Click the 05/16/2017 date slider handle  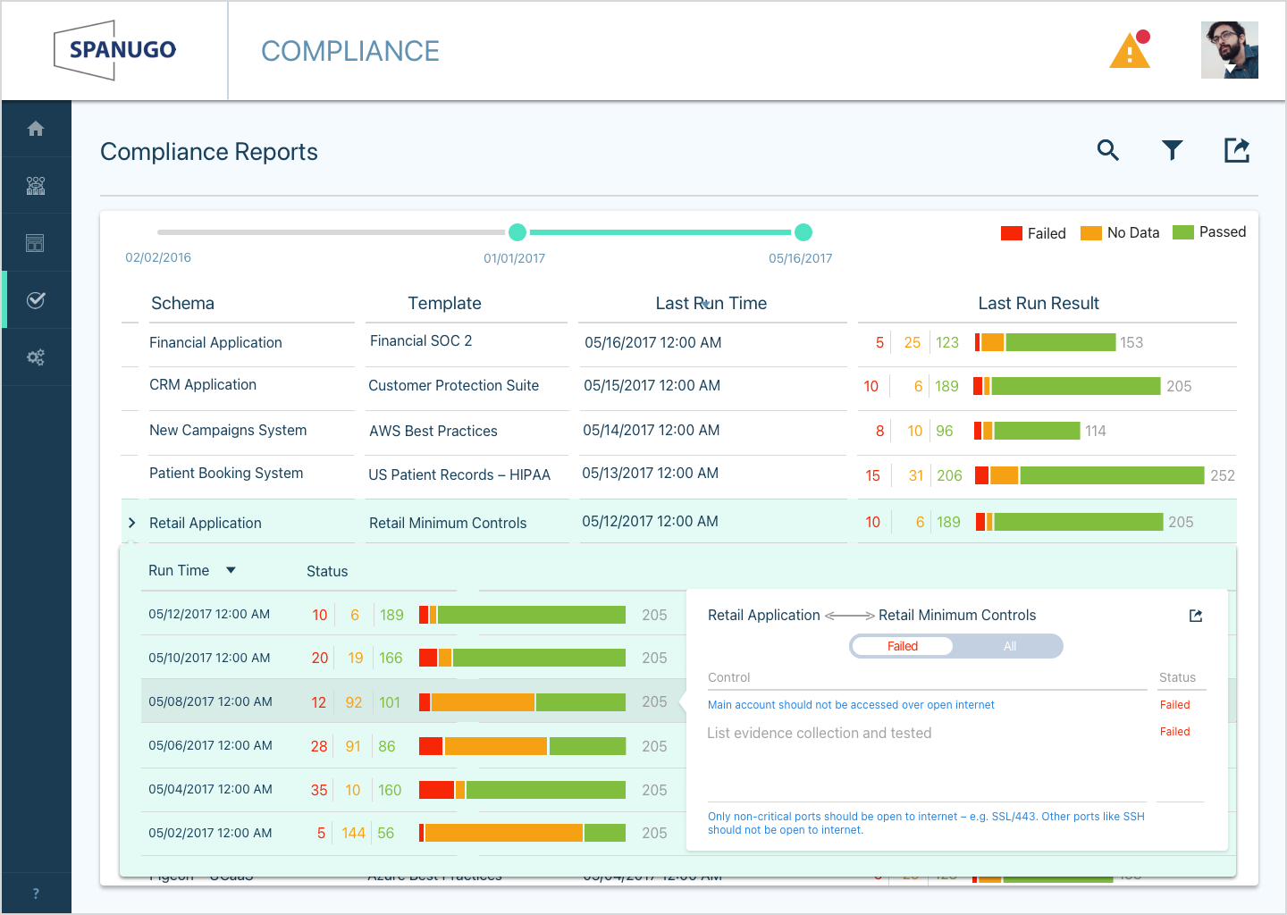pos(803,232)
